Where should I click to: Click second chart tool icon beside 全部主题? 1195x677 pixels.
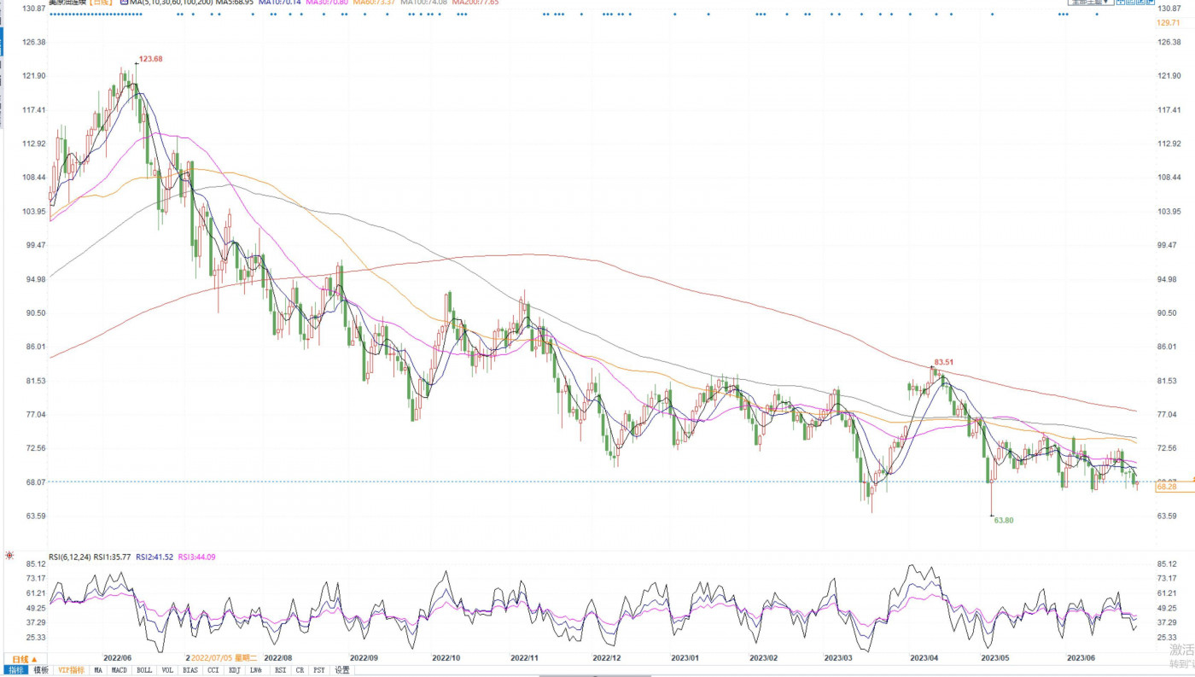click(1130, 3)
